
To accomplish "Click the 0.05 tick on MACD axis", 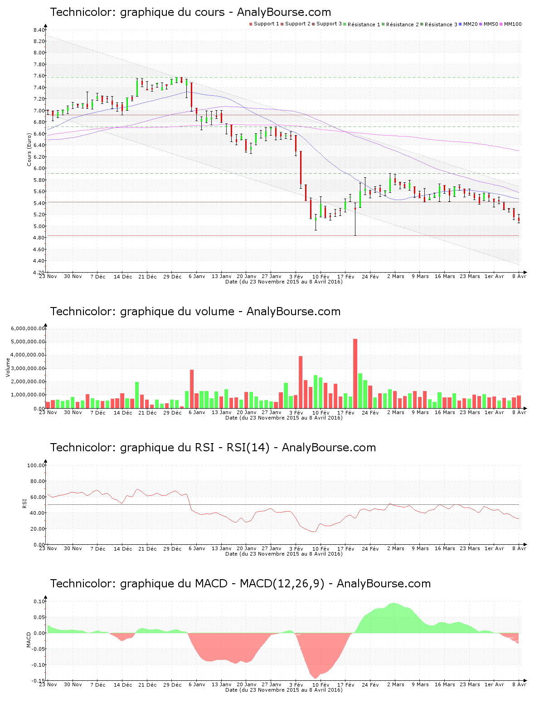I will tap(39, 617).
